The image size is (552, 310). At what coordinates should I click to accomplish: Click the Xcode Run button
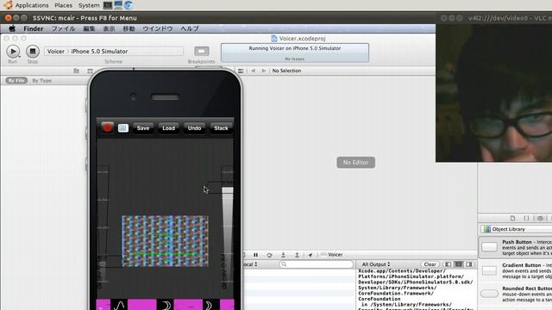[13, 52]
